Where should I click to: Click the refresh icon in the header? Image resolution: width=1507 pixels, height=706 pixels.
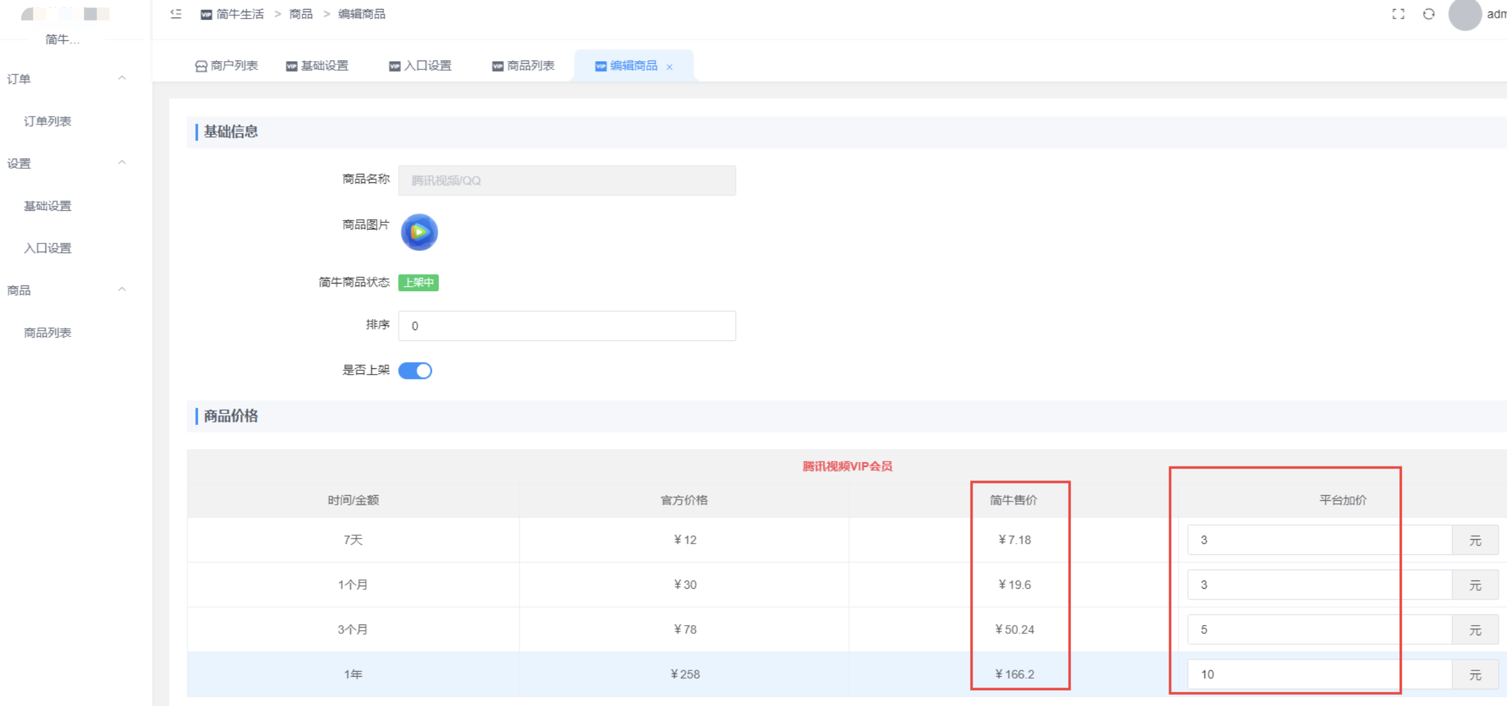[1429, 14]
